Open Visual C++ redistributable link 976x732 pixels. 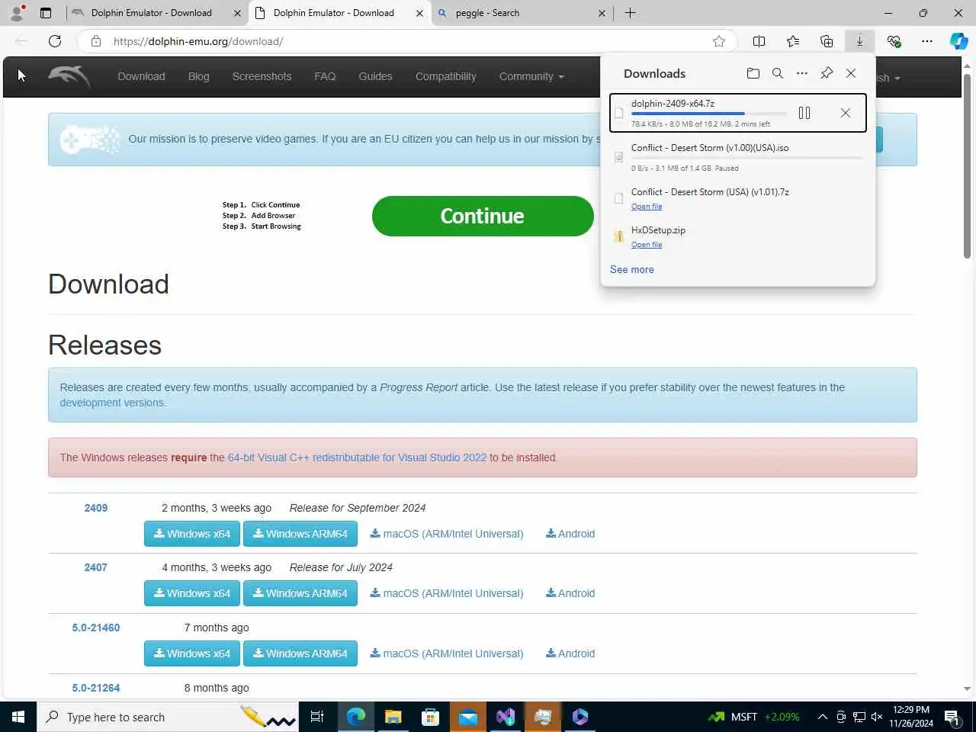pos(357,457)
